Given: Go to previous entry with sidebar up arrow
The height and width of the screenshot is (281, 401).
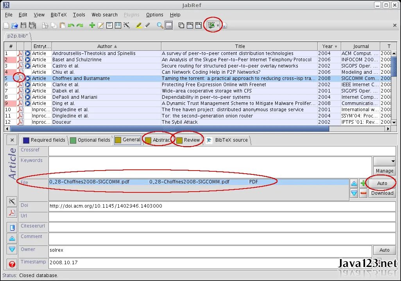Looking at the screenshot, I should click(12, 238).
